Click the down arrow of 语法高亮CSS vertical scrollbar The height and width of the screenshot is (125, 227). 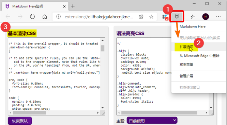tap(211, 108)
